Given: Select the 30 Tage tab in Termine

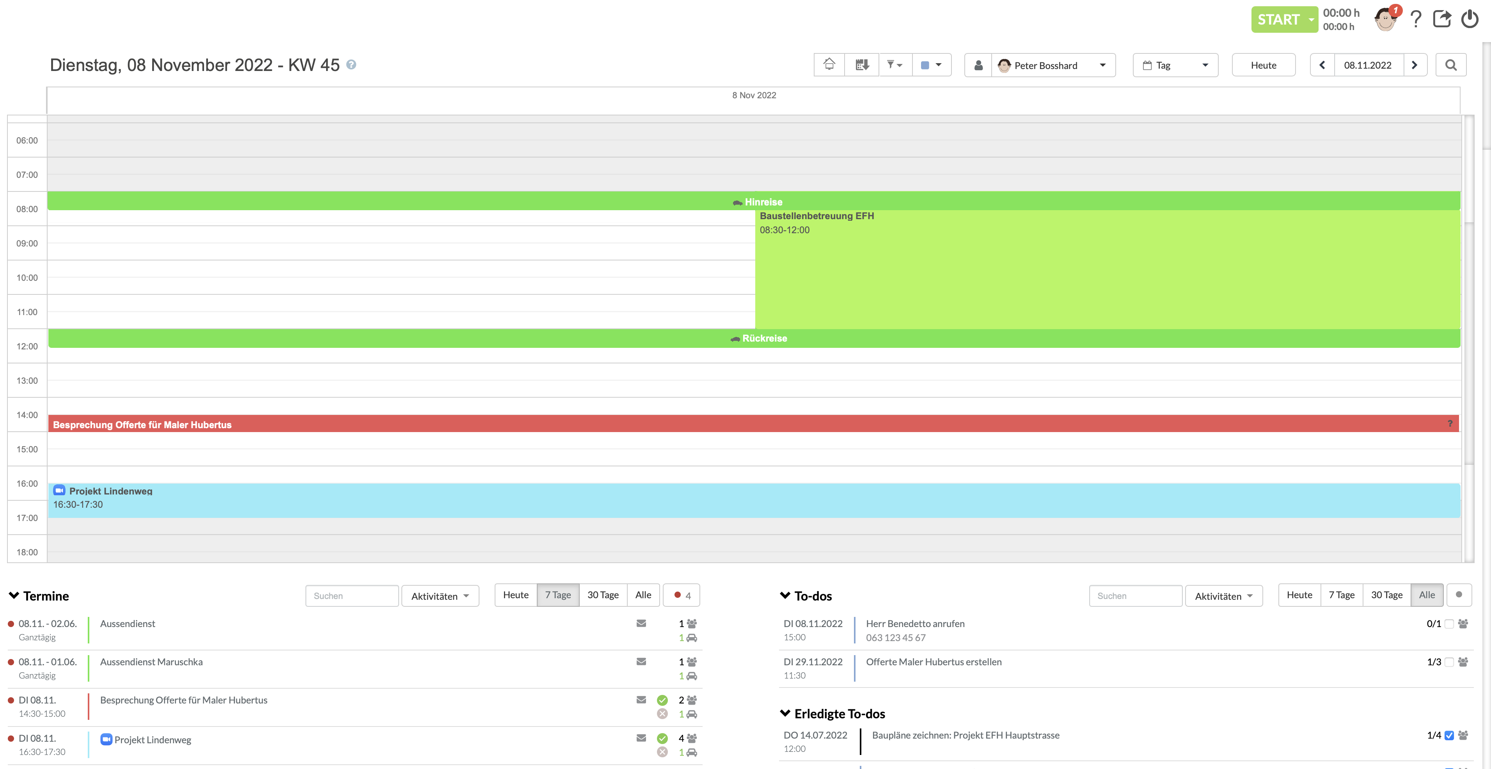Looking at the screenshot, I should click(603, 595).
